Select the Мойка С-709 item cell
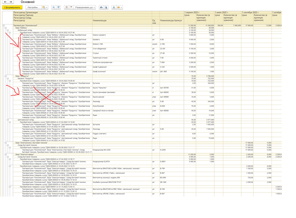 click(122, 45)
